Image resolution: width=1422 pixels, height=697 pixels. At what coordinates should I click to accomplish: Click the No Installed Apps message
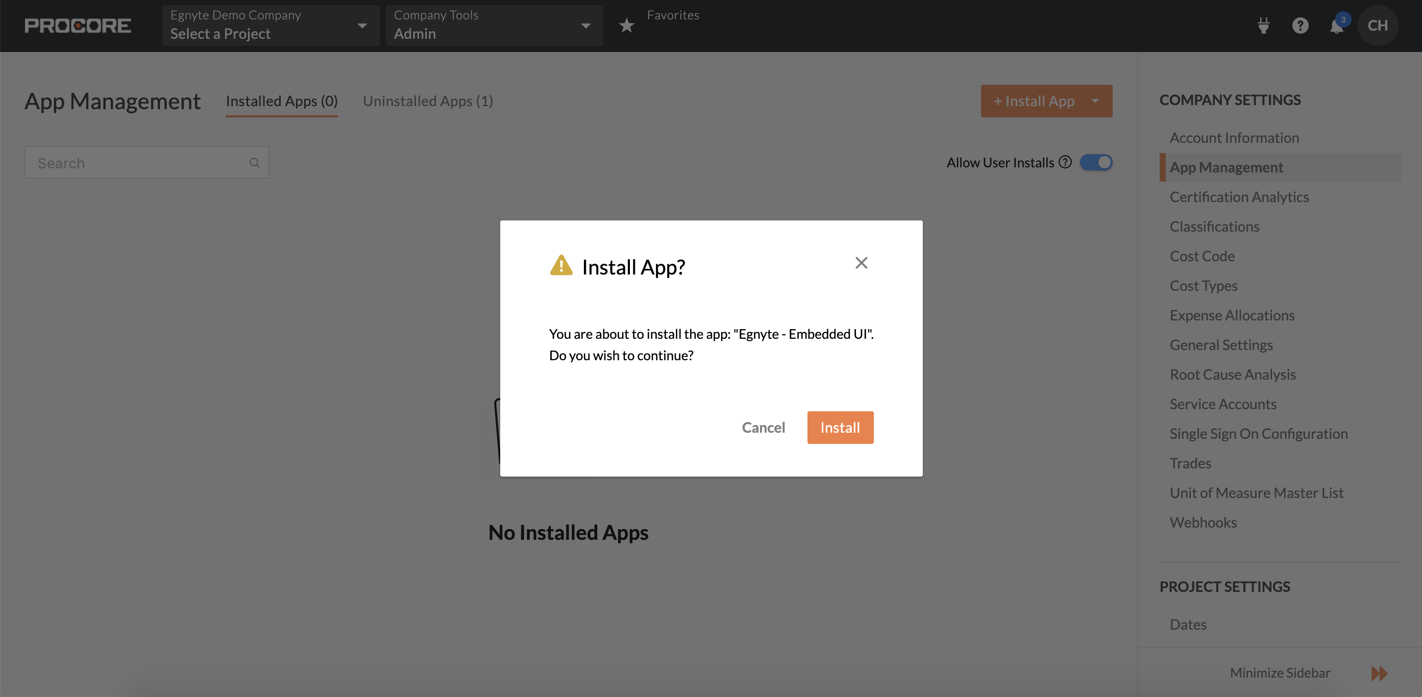tap(568, 532)
